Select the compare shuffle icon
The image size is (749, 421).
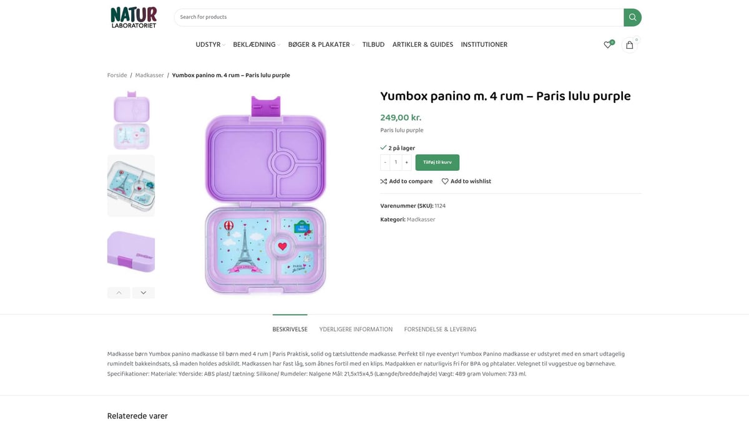tap(383, 181)
